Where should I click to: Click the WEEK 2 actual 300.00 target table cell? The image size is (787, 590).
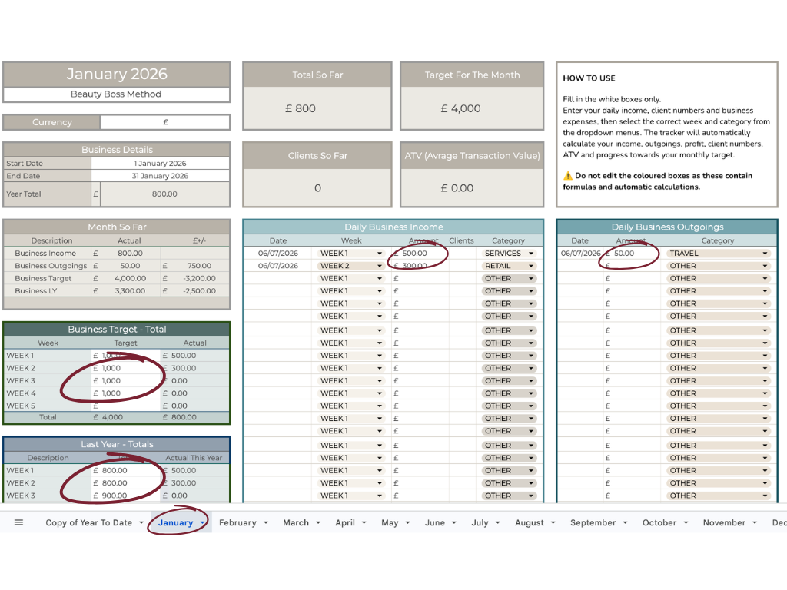pos(194,368)
